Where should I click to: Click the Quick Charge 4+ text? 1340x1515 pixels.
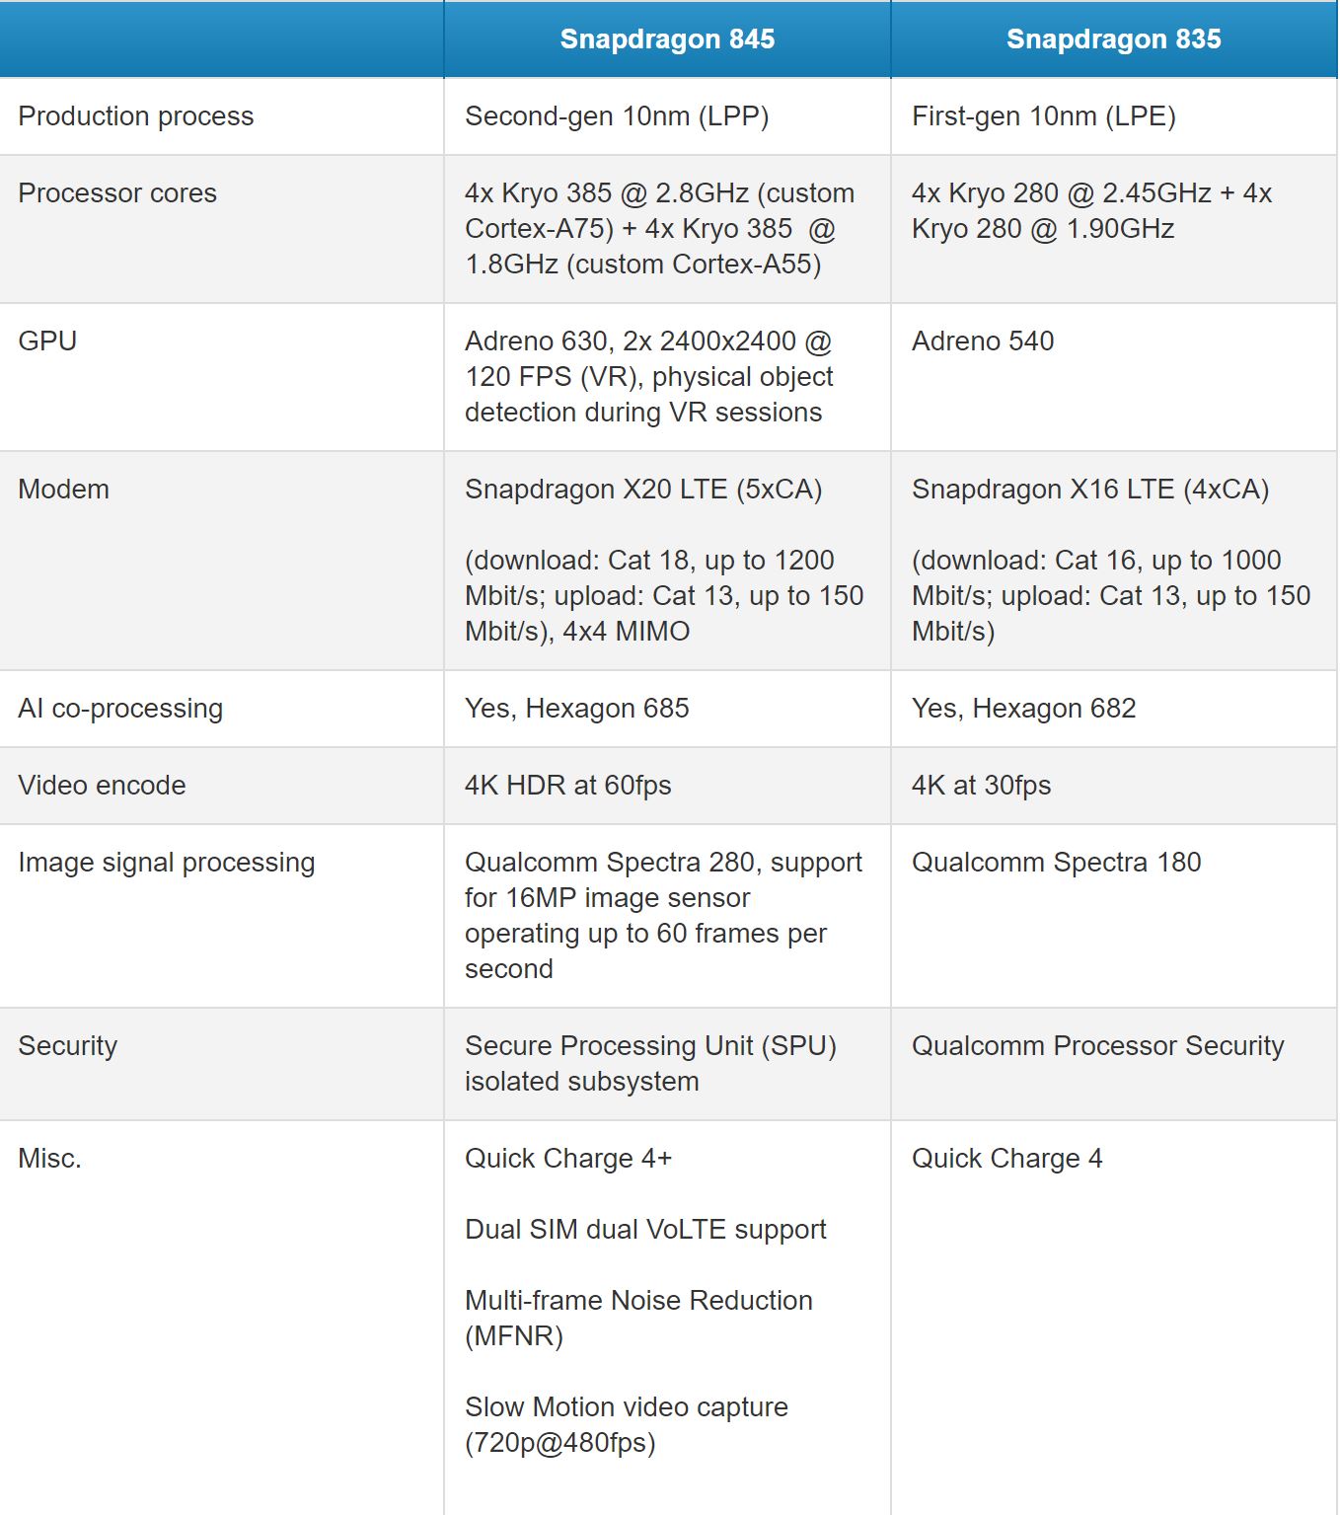coord(568,1159)
